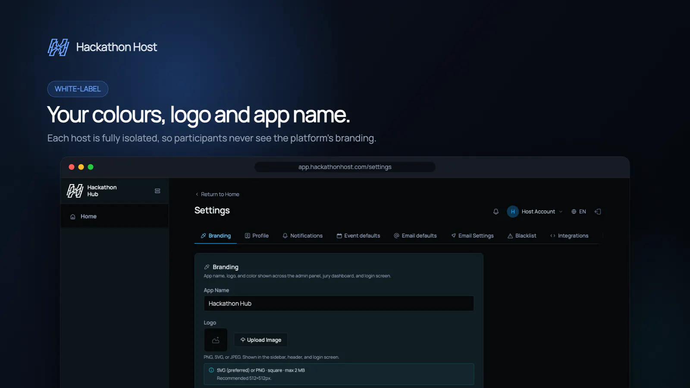Click the App Name input field

click(x=339, y=304)
